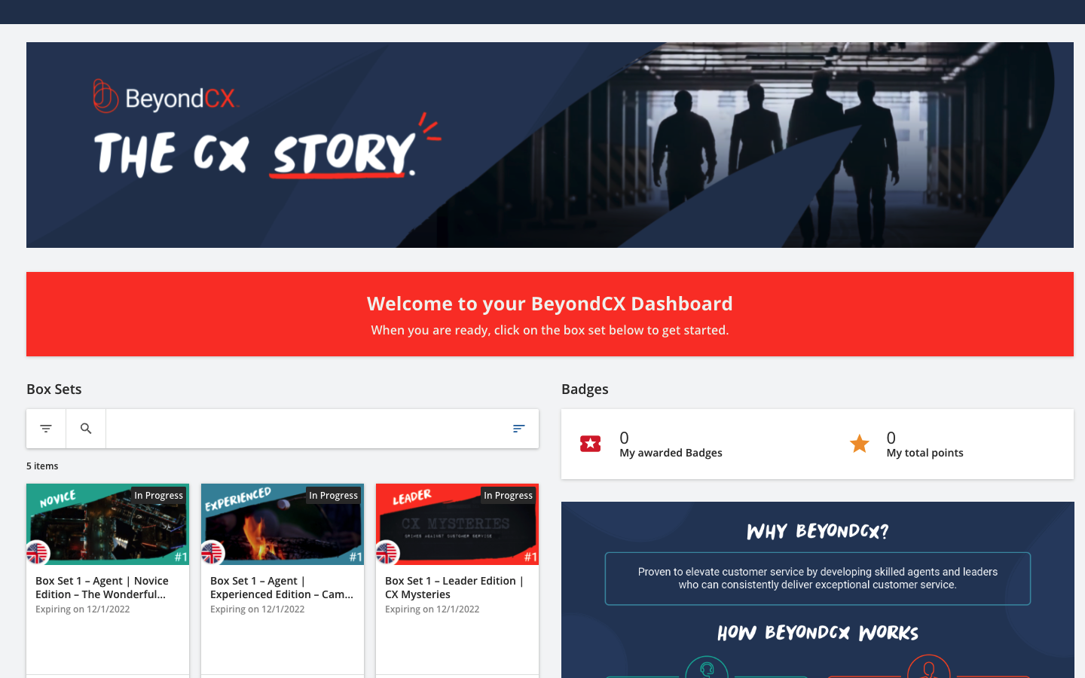1085x678 pixels.
Task: Click the 'Proven to elevate customer service' text box
Action: pos(818,579)
